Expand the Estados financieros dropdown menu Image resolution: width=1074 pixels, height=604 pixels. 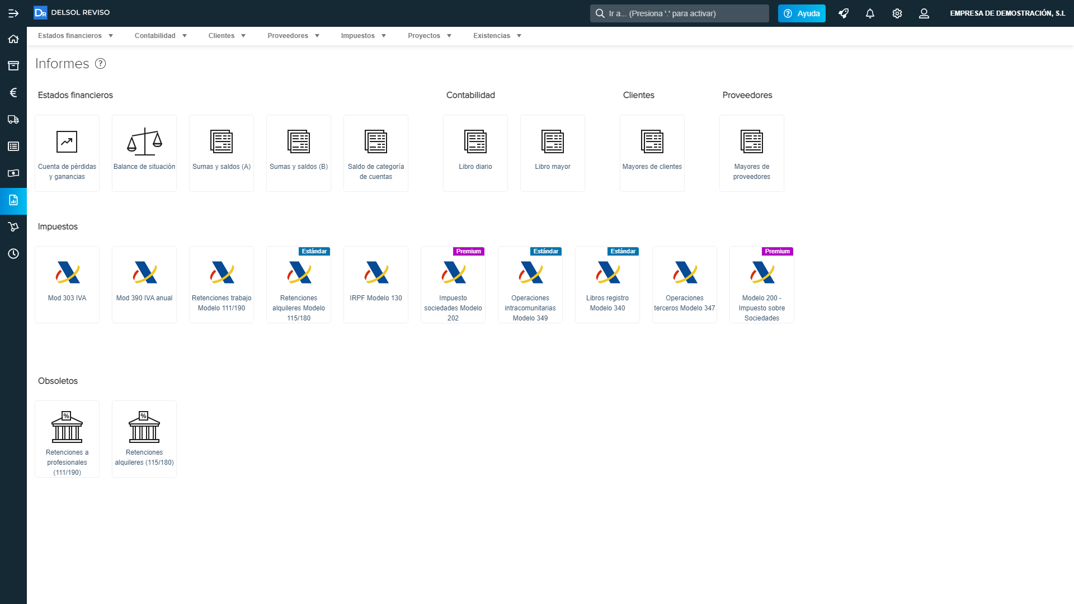tap(76, 36)
